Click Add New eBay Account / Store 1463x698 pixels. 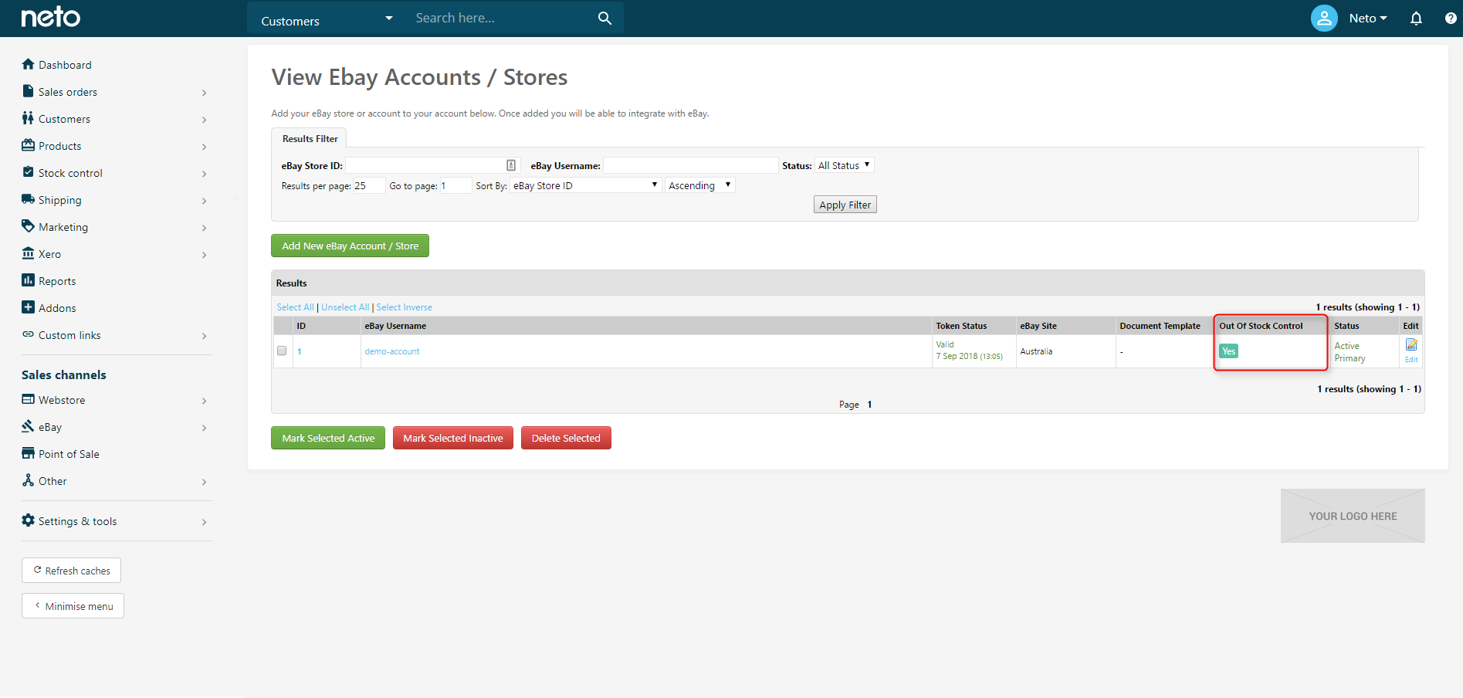[x=350, y=246]
